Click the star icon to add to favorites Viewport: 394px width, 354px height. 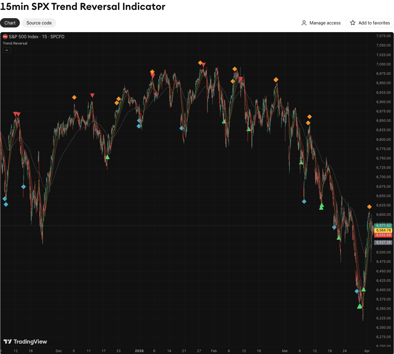(x=353, y=23)
